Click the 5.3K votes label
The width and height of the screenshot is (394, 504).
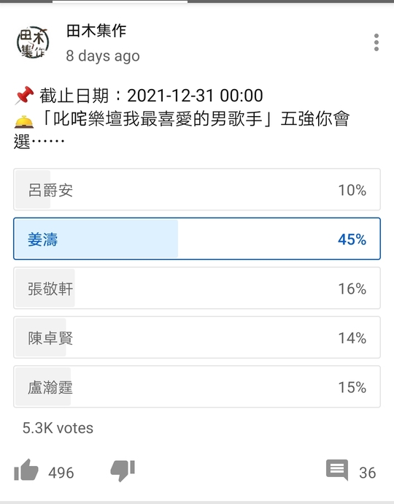[58, 428]
